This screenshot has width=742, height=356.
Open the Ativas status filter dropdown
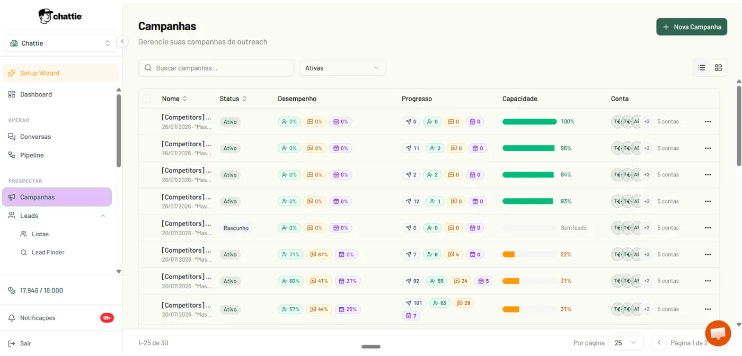click(x=342, y=68)
